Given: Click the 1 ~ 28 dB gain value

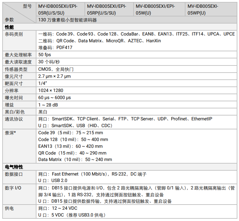Looking at the screenshot, I should click(x=48, y=105).
